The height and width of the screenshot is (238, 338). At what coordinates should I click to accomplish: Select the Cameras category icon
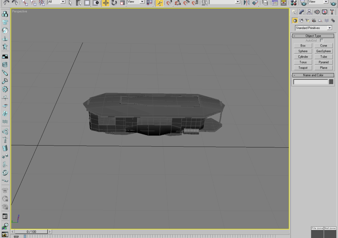point(314,20)
